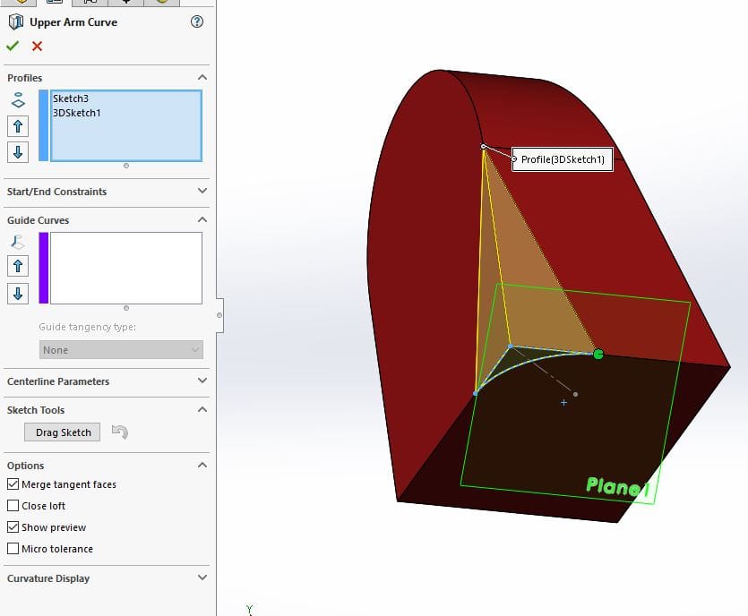Click the Drag Sketch button
The height and width of the screenshot is (616, 748).
tap(63, 432)
